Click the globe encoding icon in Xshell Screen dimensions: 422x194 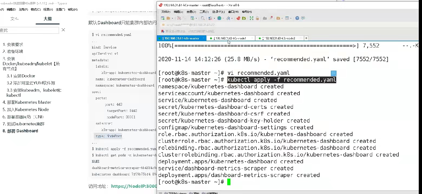[219, 18]
